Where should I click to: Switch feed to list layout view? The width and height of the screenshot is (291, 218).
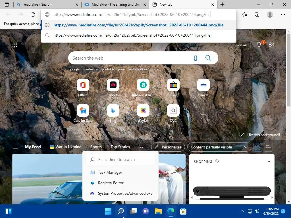click(x=268, y=147)
